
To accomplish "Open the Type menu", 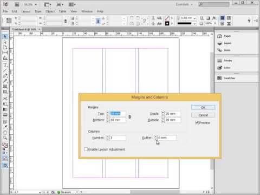I will pyautogui.click(x=38, y=11).
